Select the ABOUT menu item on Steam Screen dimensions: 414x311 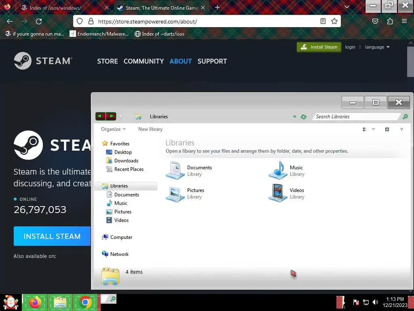[x=181, y=62]
